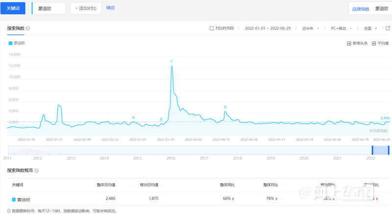Open the date range 2022-01-01 ~ 2022-06-29

(x=268, y=28)
